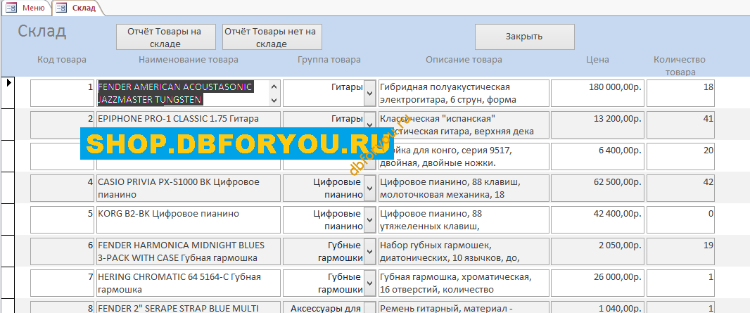Image resolution: width=750 pixels, height=313 pixels.
Task: Open group dropdown for FENDER 2" SERAPE STRAP row
Action: pyautogui.click(x=370, y=307)
